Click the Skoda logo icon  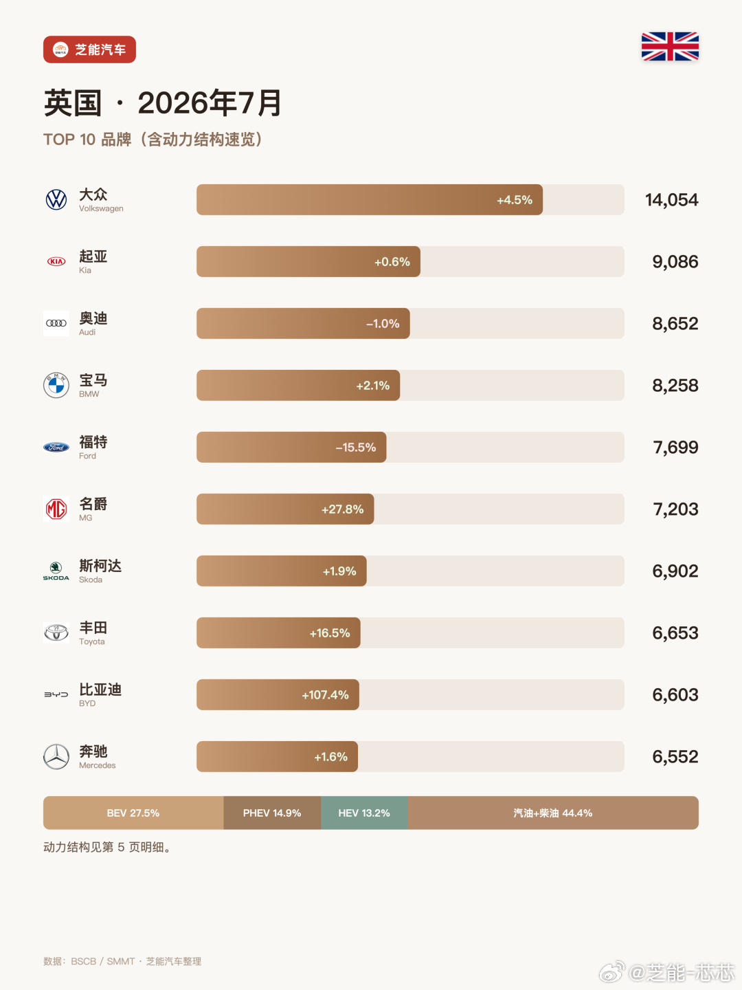tap(56, 571)
